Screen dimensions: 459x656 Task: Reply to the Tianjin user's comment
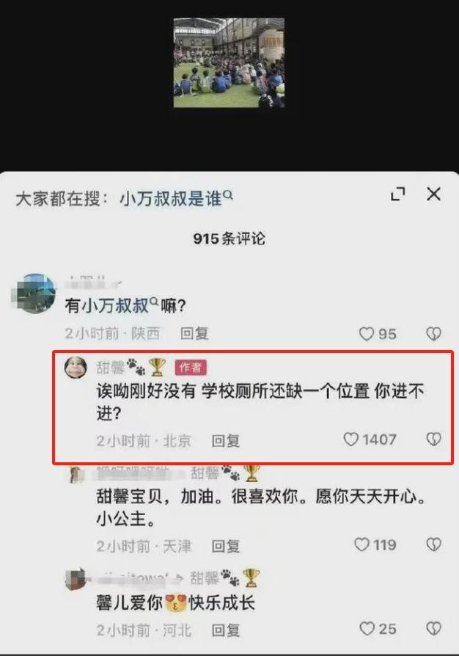[226, 546]
